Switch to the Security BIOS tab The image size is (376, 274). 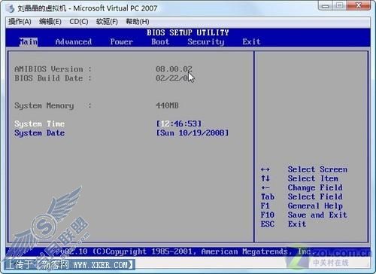(206, 41)
